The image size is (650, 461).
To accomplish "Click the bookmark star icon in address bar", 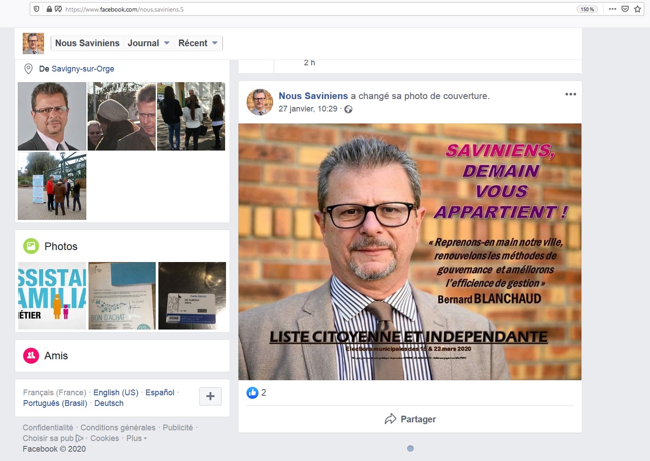I will click(638, 9).
